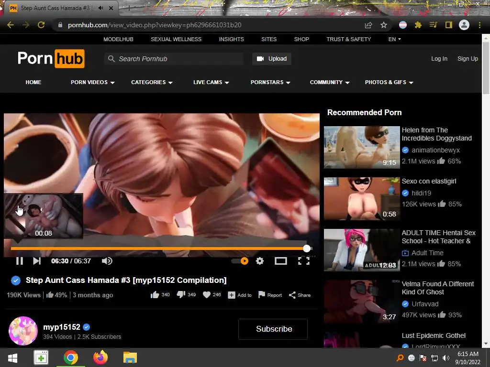Open the SEXUAL WELLNESS top link

[176, 39]
